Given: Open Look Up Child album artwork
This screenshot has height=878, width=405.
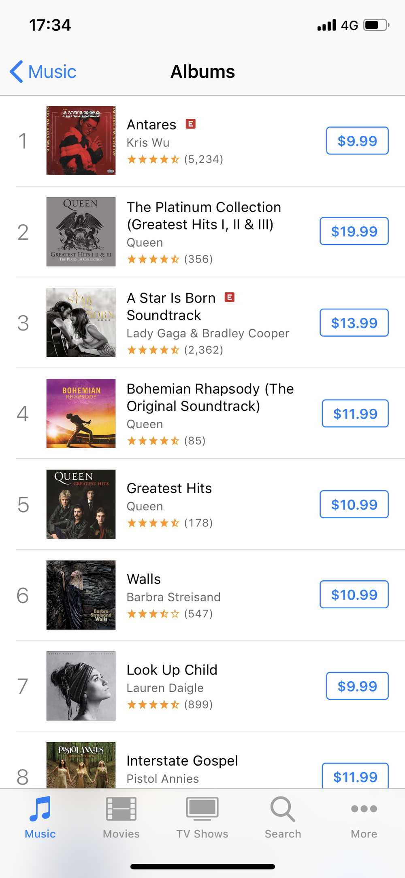Looking at the screenshot, I should tap(81, 686).
